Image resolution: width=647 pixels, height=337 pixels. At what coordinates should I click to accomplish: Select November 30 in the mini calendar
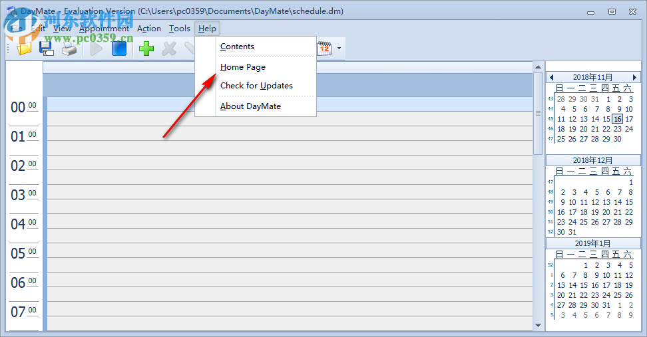tap(617, 139)
